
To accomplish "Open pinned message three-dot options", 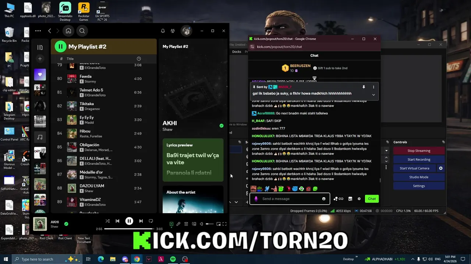I will click(x=373, y=87).
